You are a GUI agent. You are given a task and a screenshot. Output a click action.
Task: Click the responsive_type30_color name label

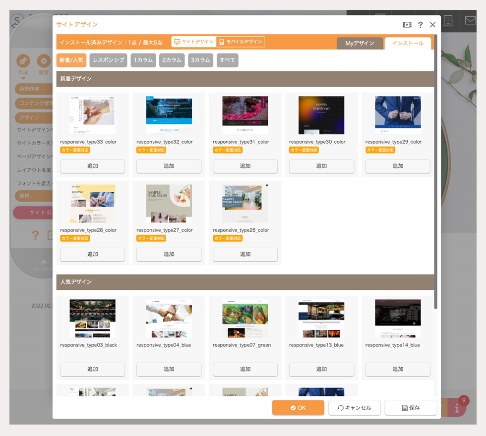click(x=317, y=142)
